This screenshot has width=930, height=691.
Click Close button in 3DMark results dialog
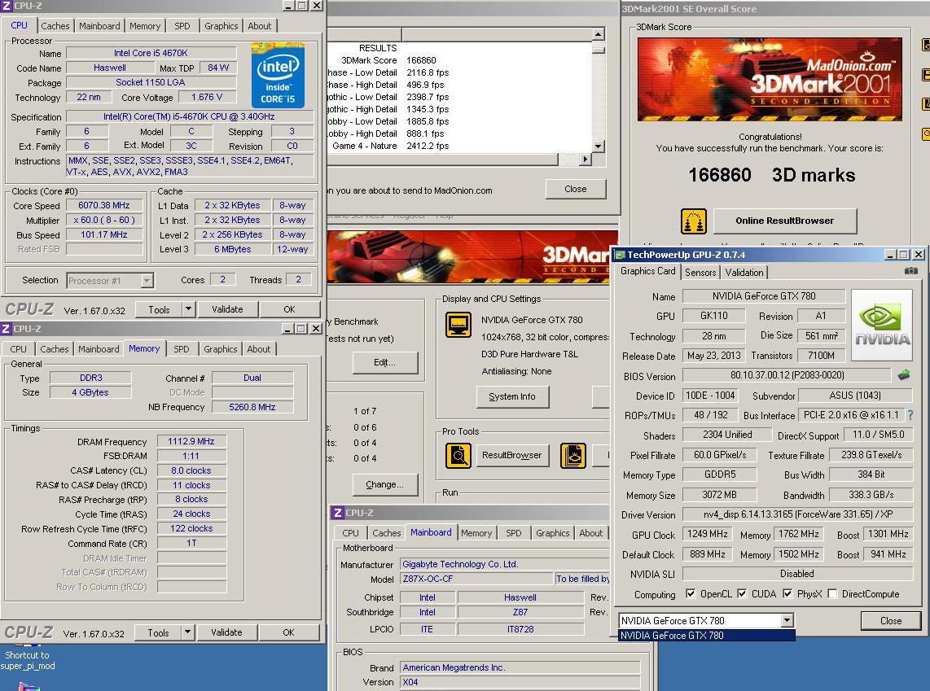pos(575,189)
